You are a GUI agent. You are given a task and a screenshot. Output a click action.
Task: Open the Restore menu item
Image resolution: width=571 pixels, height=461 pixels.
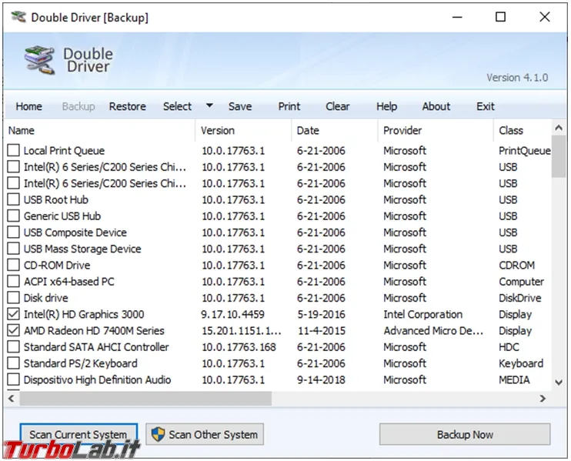pyautogui.click(x=128, y=106)
